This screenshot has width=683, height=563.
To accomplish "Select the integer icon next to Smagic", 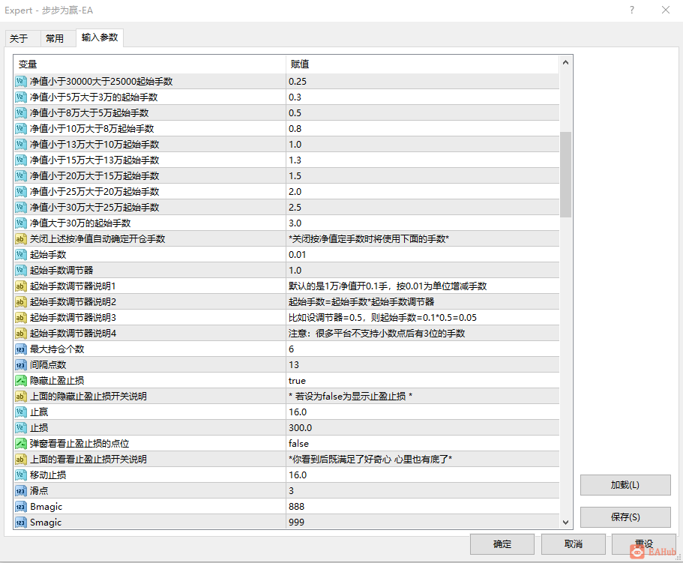I will tap(20, 523).
